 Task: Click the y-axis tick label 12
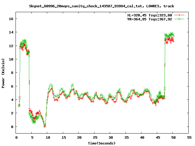pyautogui.click(x=10, y=46)
